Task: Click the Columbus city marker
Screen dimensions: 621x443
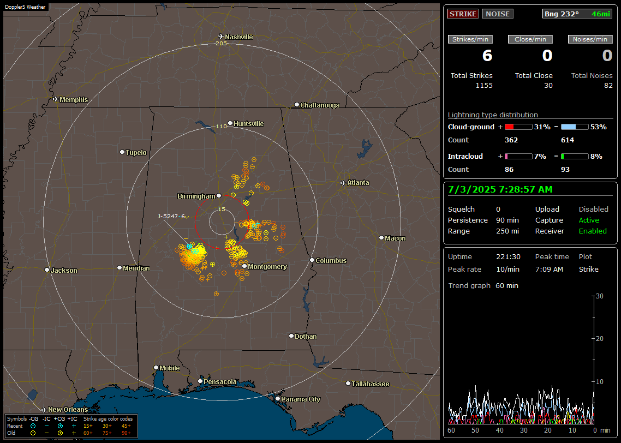Action: (x=312, y=260)
